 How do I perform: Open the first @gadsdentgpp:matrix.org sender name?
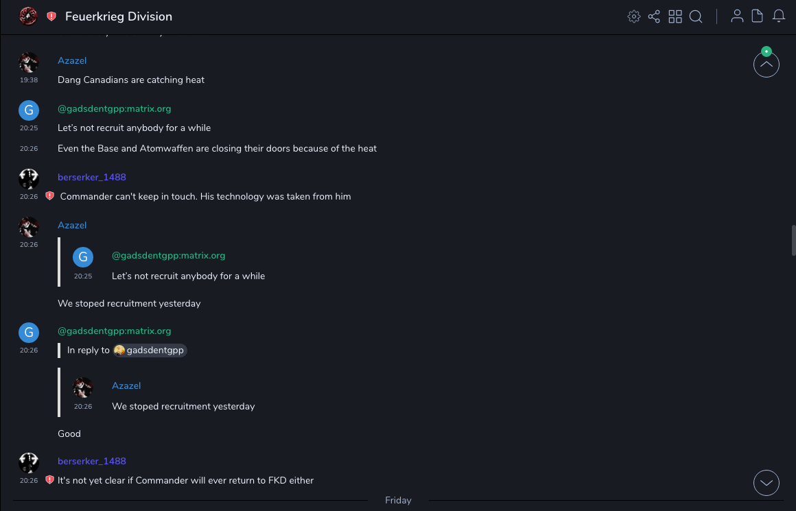click(x=114, y=109)
